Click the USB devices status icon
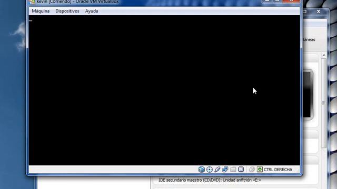The height and width of the screenshot is (189, 337). (217, 170)
